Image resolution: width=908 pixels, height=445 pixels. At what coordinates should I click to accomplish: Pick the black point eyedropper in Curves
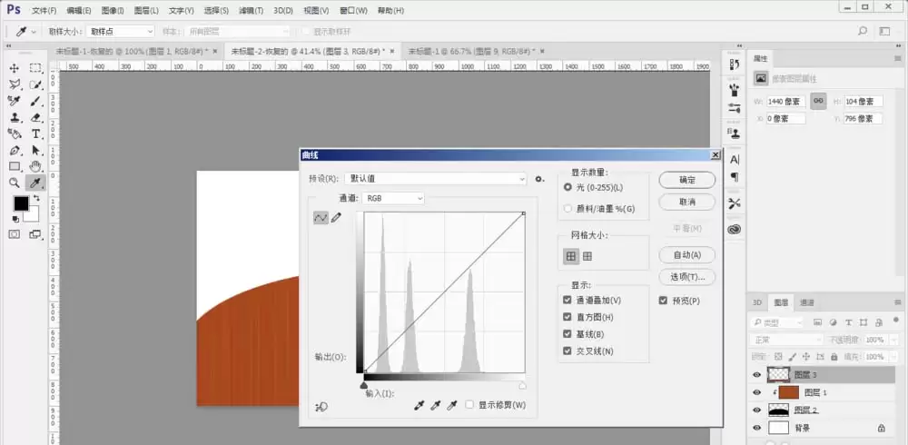(419, 406)
